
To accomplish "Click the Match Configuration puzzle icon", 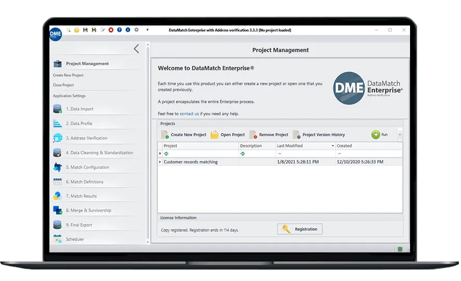I will click(58, 167).
